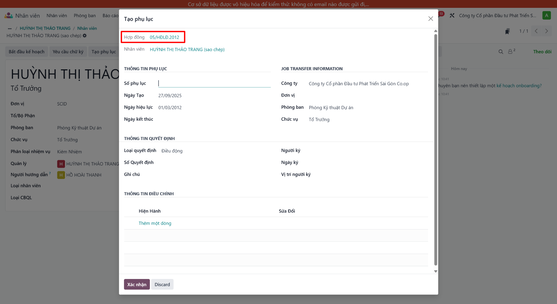Open the Phòng ban menu

(85, 15)
